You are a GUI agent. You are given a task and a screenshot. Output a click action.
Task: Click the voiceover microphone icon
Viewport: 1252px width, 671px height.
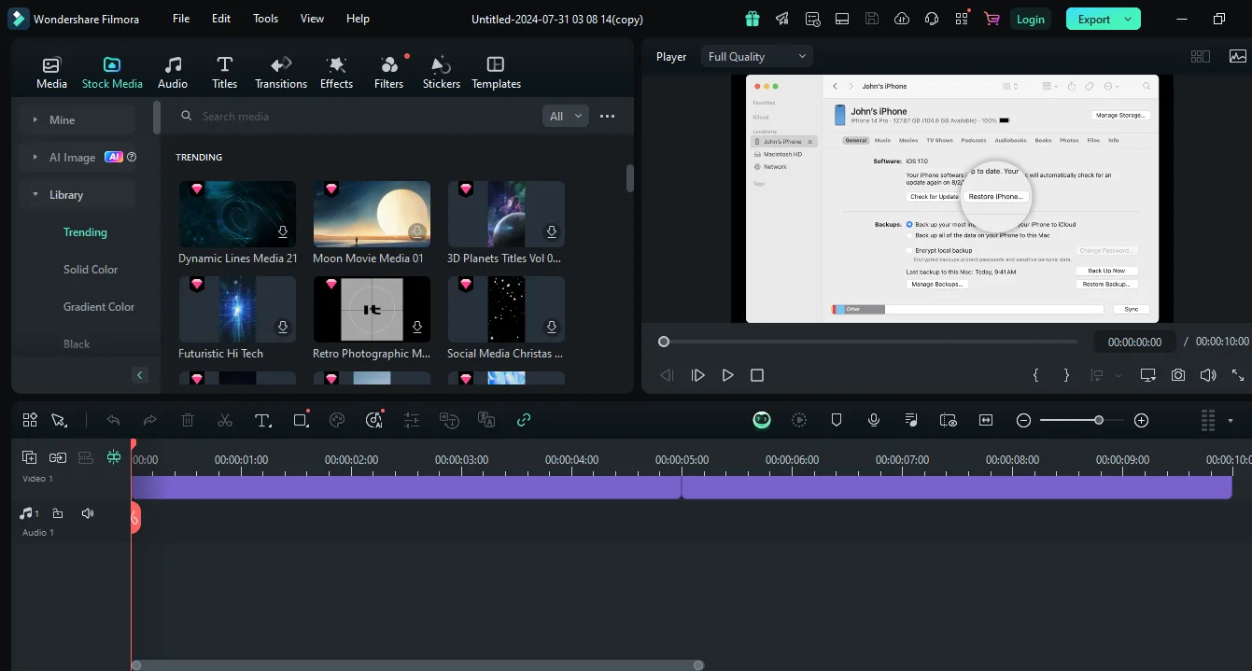pos(874,421)
